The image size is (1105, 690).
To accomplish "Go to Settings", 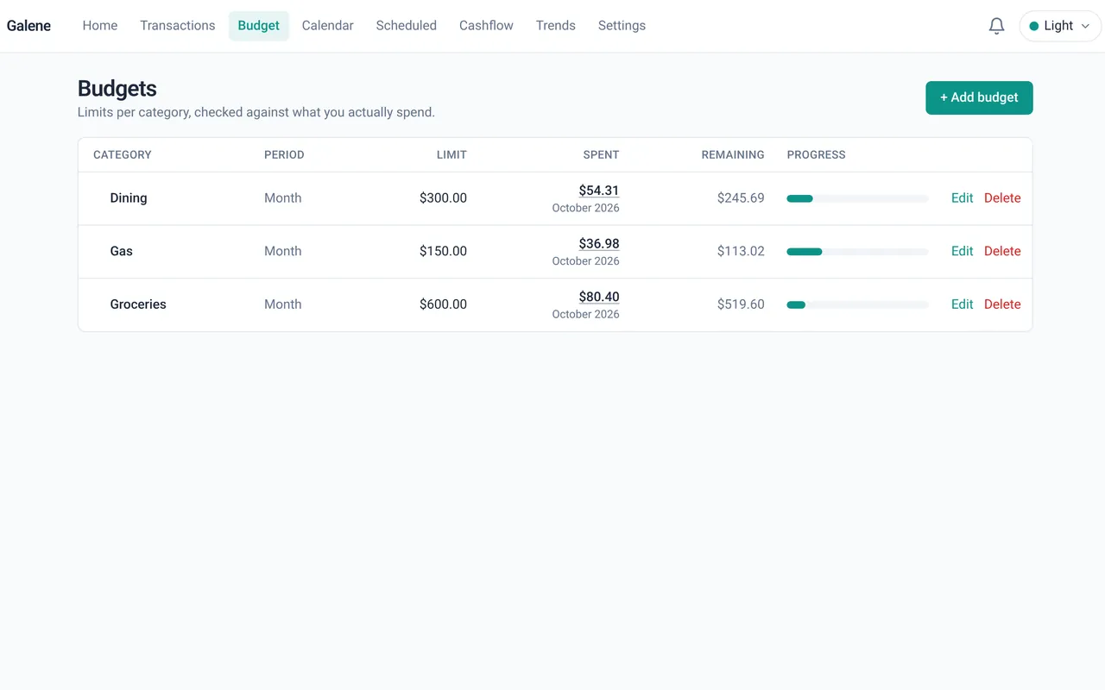I will click(622, 26).
